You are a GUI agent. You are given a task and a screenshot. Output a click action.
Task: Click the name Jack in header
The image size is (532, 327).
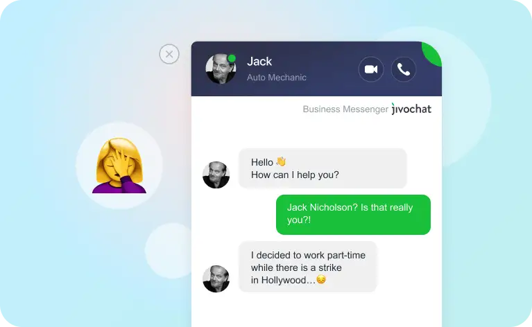[259, 62]
